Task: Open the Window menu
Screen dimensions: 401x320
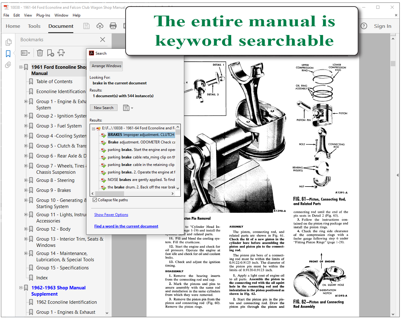Action: pyautogui.click(x=61, y=15)
